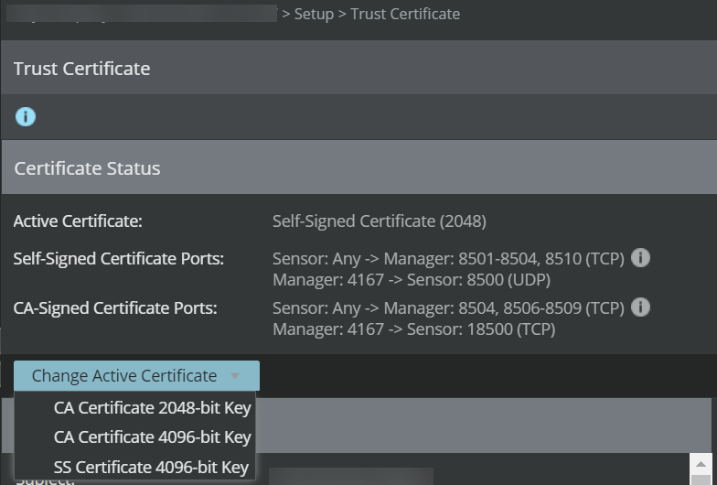Click the Trust Certificate page title
The width and height of the screenshot is (717, 485).
coord(82,69)
